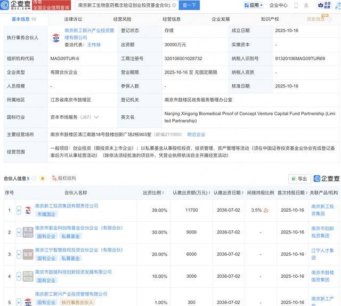Expand row 1 partner with plus box

19,210
